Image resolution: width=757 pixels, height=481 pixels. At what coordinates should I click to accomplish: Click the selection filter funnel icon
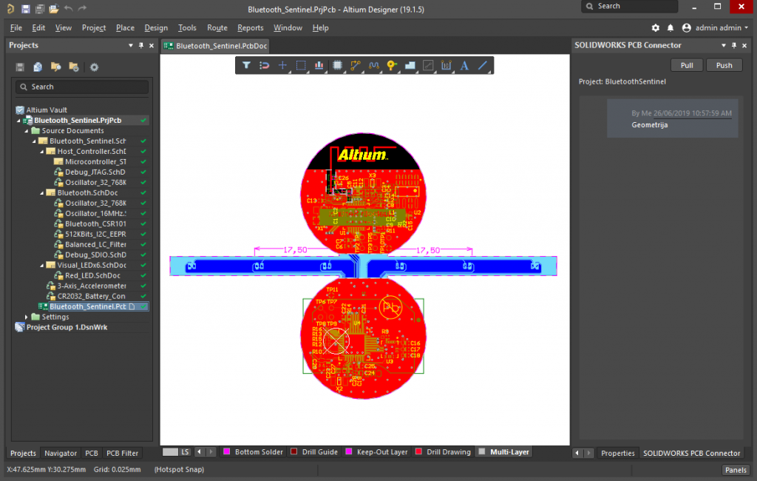(246, 65)
